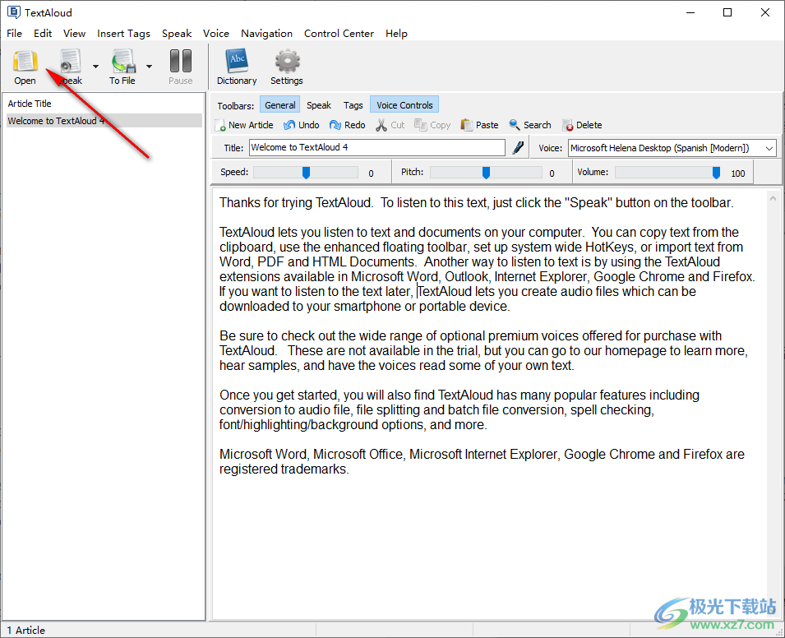Open the File menu
The width and height of the screenshot is (785, 638).
(x=15, y=34)
